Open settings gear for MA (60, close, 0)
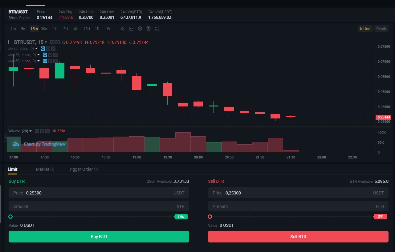 (x=50, y=61)
